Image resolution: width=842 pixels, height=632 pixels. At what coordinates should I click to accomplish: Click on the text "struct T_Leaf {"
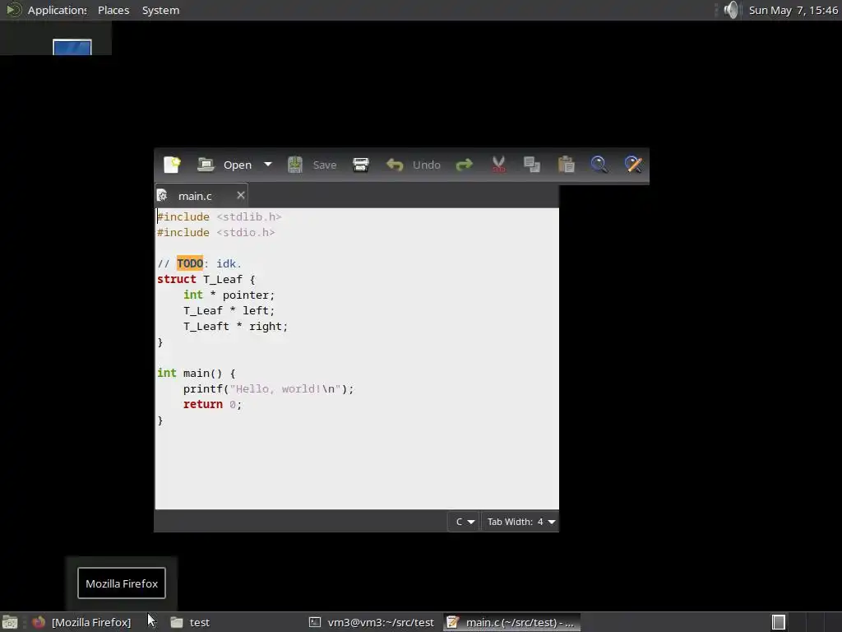pos(206,280)
